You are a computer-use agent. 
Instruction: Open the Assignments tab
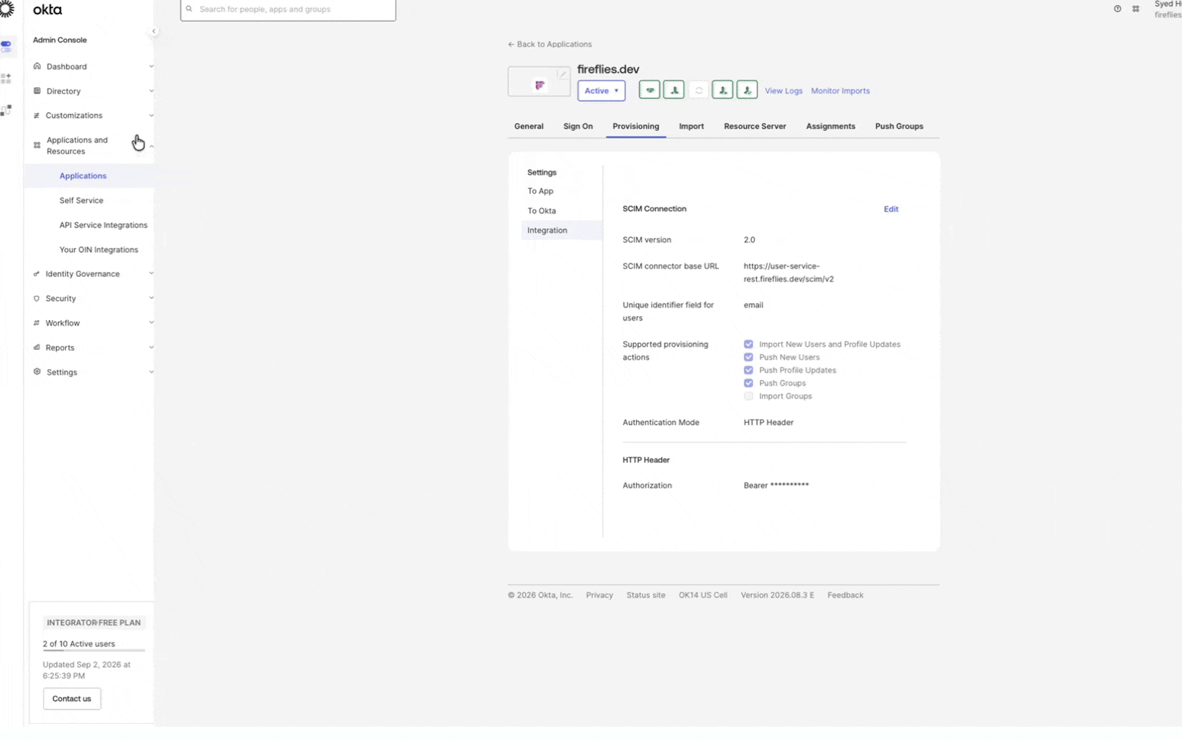pyautogui.click(x=830, y=126)
